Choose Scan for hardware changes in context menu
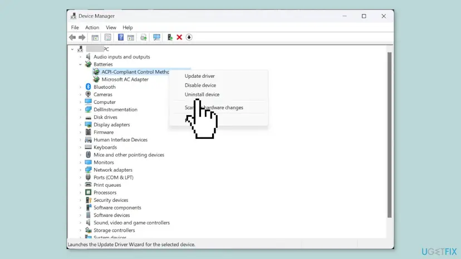461x259 pixels. 214,107
